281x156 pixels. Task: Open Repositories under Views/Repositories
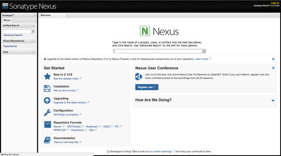click(x=10, y=46)
